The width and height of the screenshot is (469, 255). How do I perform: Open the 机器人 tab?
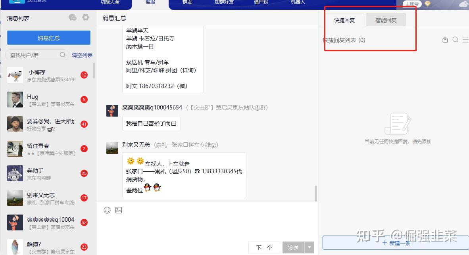(298, 2)
